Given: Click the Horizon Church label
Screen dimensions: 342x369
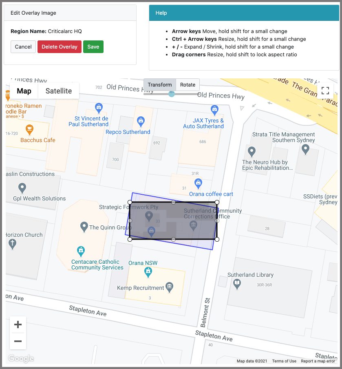Looking at the screenshot, I should pos(24,235).
